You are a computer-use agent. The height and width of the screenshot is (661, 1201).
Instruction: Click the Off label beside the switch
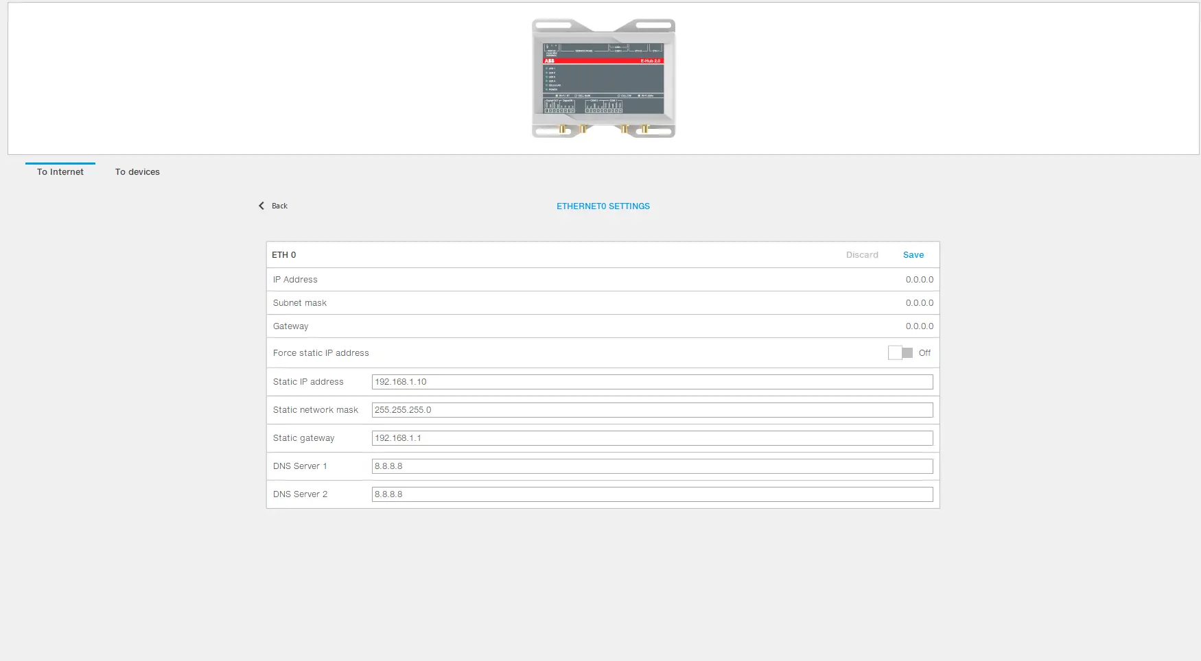point(924,353)
